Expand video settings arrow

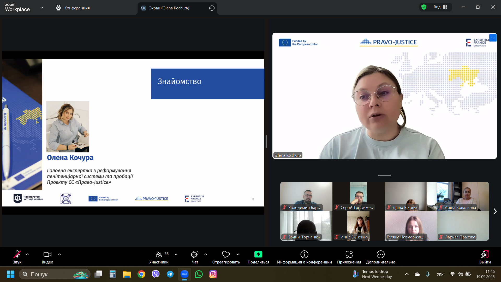pos(59,254)
